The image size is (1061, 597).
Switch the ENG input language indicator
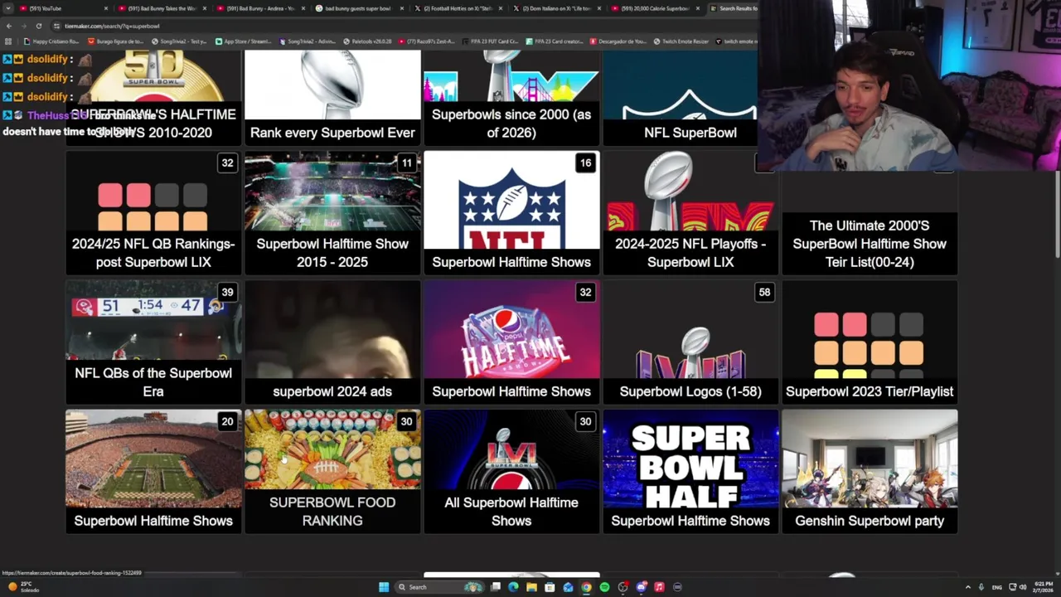tap(997, 587)
